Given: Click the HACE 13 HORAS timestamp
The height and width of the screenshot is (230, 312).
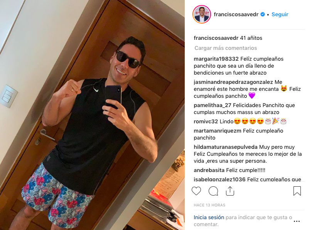Looking at the screenshot, I should 209,205.
